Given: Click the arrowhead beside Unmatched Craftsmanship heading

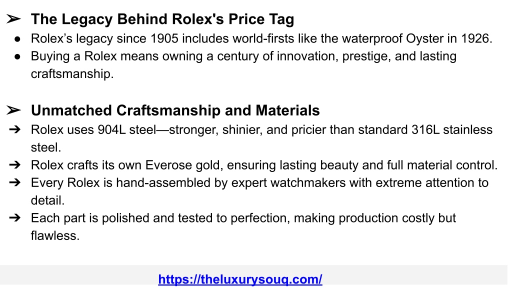Looking at the screenshot, I should pos(13,110).
